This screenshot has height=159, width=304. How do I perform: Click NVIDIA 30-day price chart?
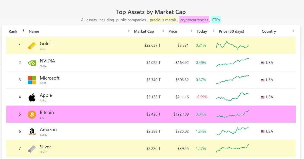(x=233, y=62)
